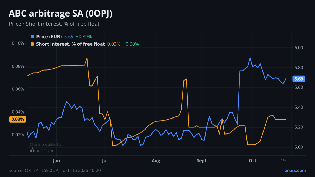Click the Aug x-axis label
315x177 pixels.
pyautogui.click(x=156, y=161)
